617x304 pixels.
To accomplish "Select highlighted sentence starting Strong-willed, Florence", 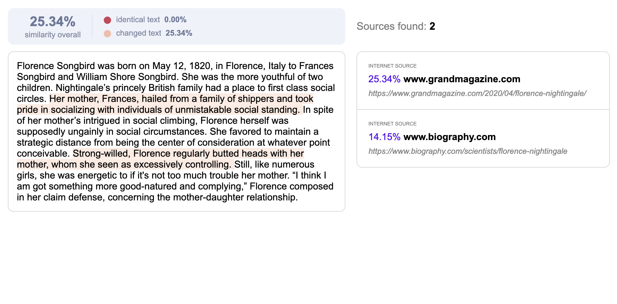I will 161,159.
